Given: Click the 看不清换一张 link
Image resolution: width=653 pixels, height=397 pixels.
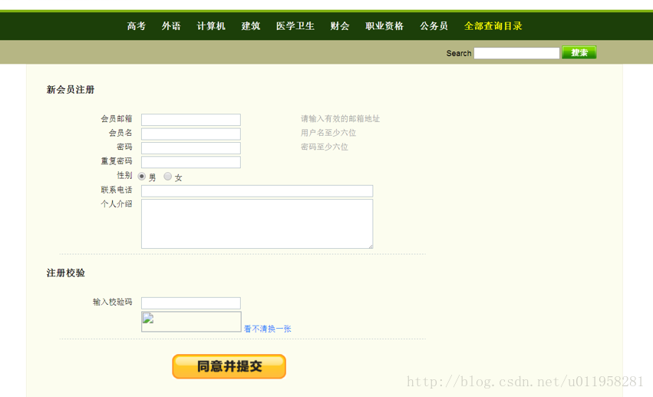Looking at the screenshot, I should click(267, 329).
